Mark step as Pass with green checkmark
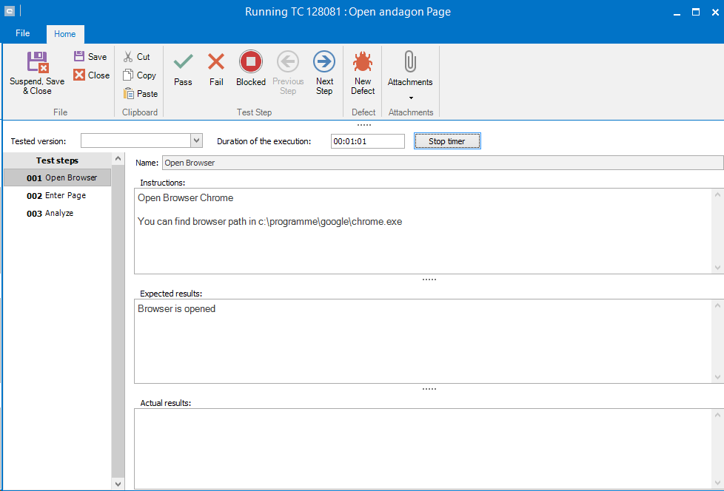The width and height of the screenshot is (724, 491). (183, 62)
